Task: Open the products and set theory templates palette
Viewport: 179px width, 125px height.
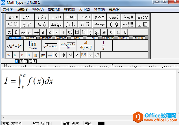Action: [x=114, y=24]
